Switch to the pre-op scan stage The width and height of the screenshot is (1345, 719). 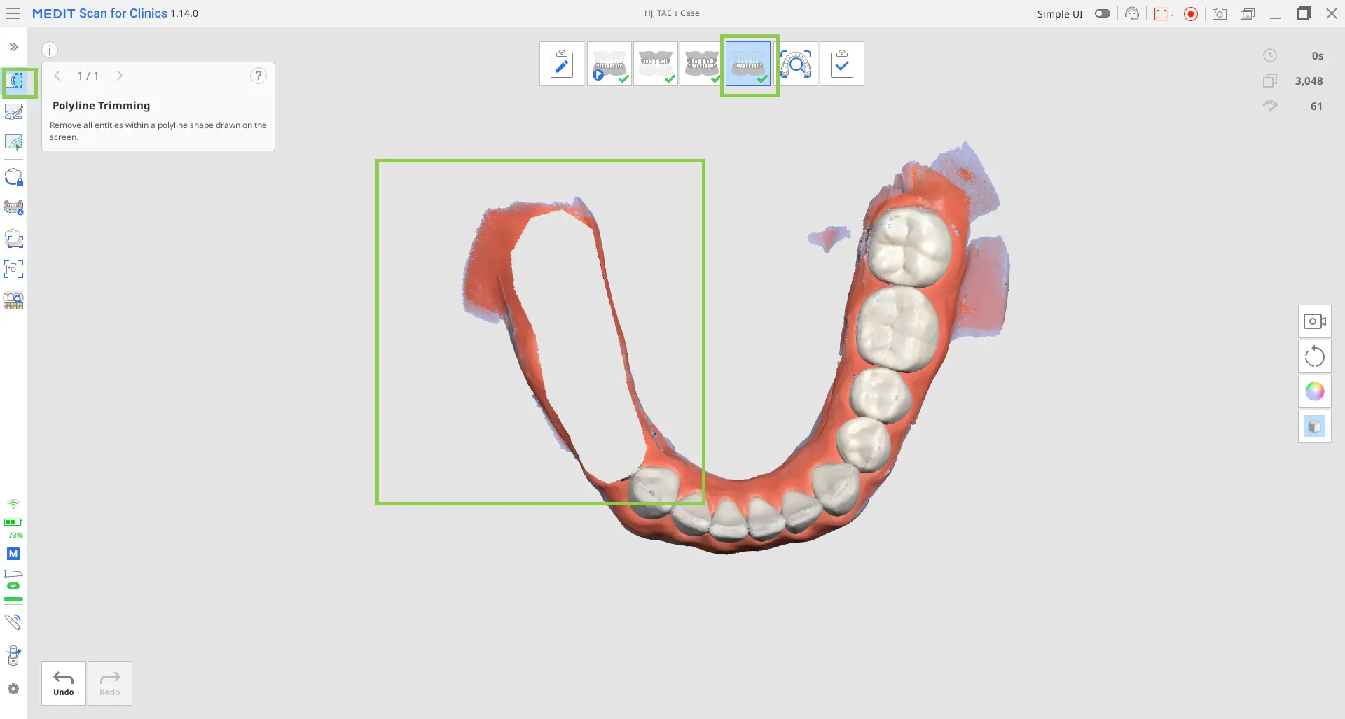coord(609,64)
